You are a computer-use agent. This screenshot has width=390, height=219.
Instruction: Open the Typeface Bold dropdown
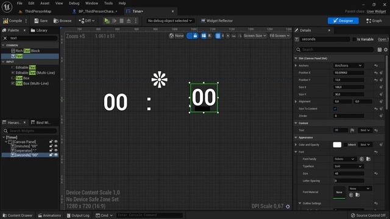348,166
